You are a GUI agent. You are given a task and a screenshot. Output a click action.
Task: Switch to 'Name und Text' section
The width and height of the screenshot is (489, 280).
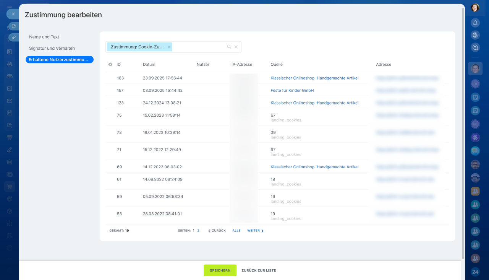tap(44, 37)
